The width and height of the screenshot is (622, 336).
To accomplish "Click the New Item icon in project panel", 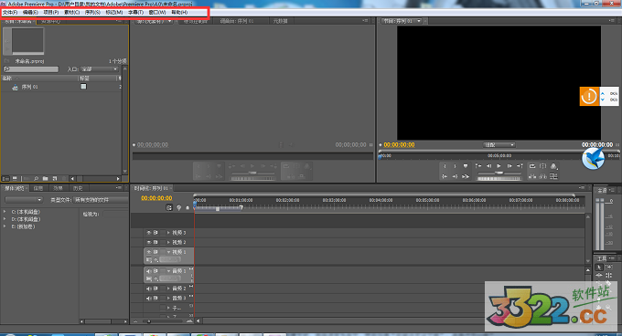I will (55, 178).
